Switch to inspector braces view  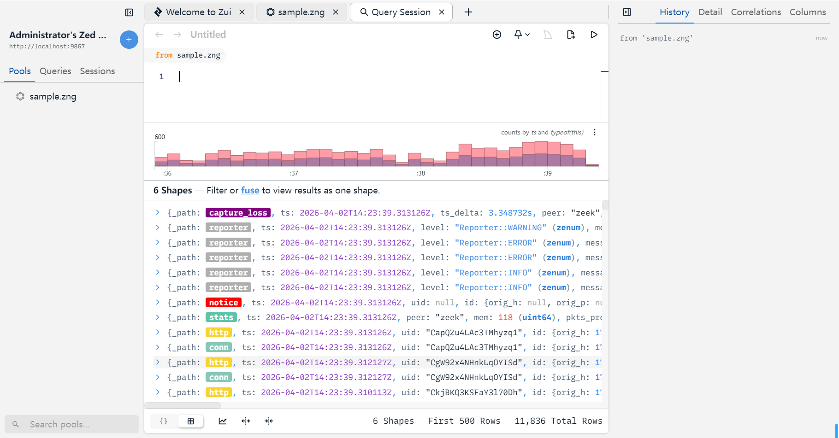point(164,421)
